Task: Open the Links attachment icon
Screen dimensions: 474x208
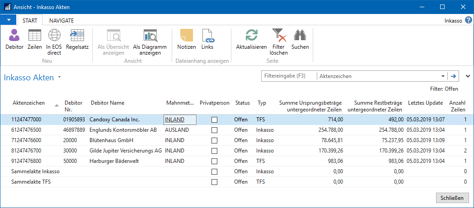Action: click(x=207, y=35)
